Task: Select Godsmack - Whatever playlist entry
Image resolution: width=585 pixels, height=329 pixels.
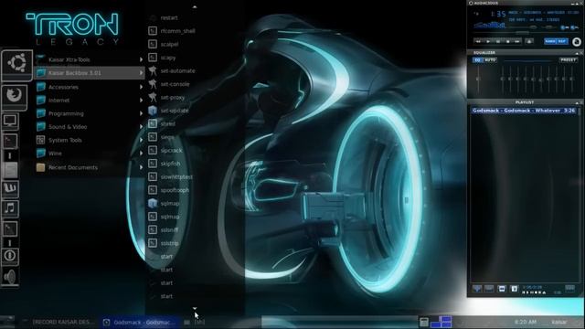Action: coord(524,111)
